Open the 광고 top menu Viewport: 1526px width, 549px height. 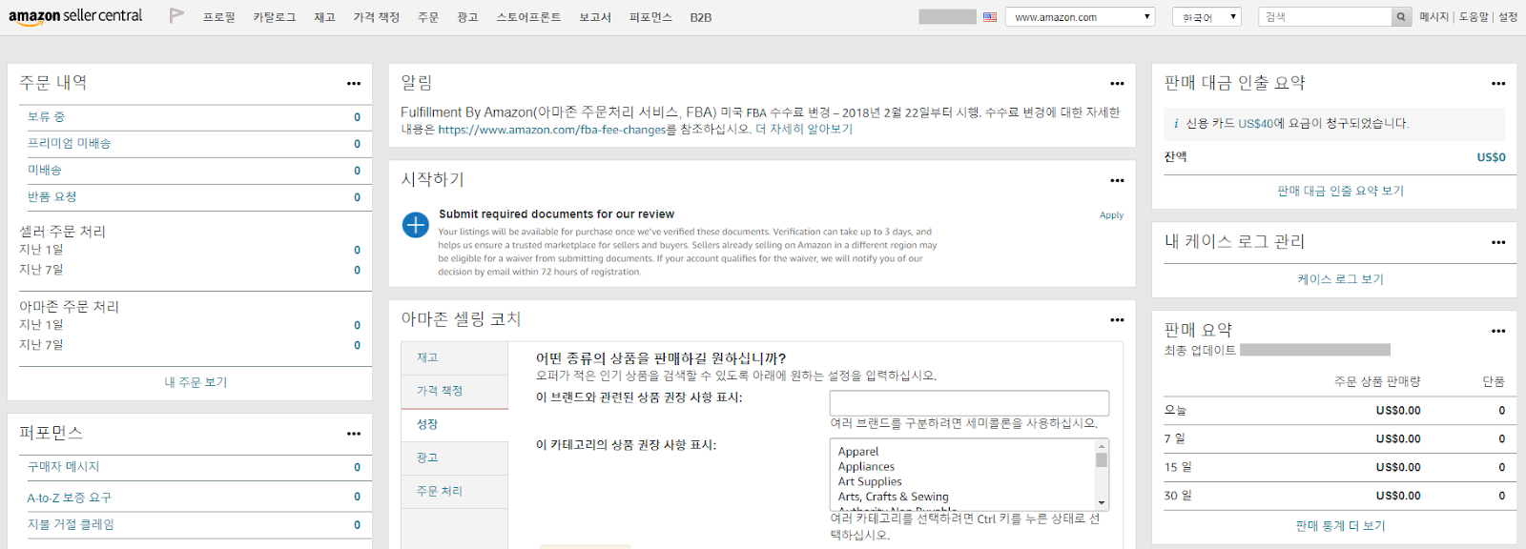coord(467,17)
